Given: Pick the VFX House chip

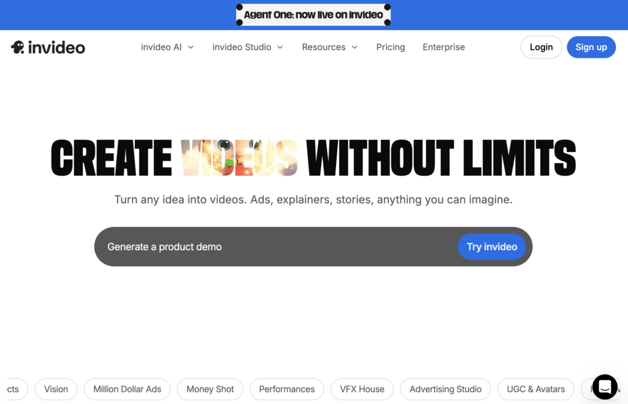Looking at the screenshot, I should click(x=362, y=389).
